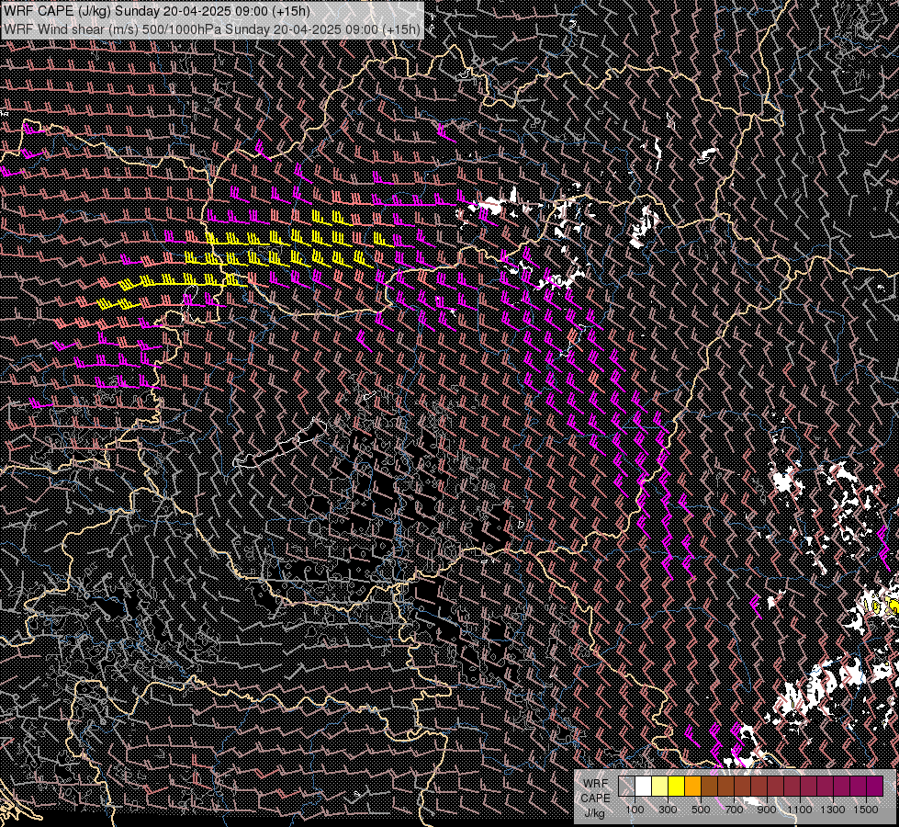899x827 pixels.
Task: Click the WRF Wind shear title line
Action: pos(212,28)
